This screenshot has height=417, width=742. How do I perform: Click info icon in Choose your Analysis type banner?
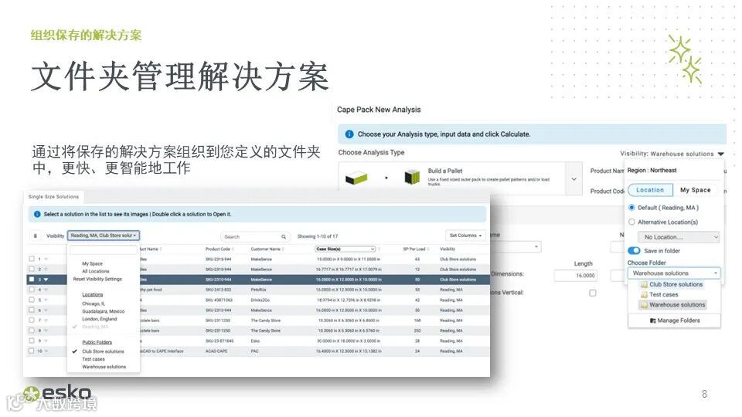point(349,134)
